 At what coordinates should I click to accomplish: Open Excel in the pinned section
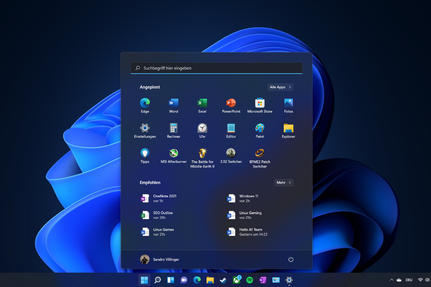202,105
